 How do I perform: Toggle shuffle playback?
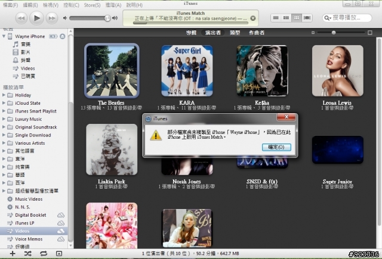pyautogui.click(x=28, y=254)
